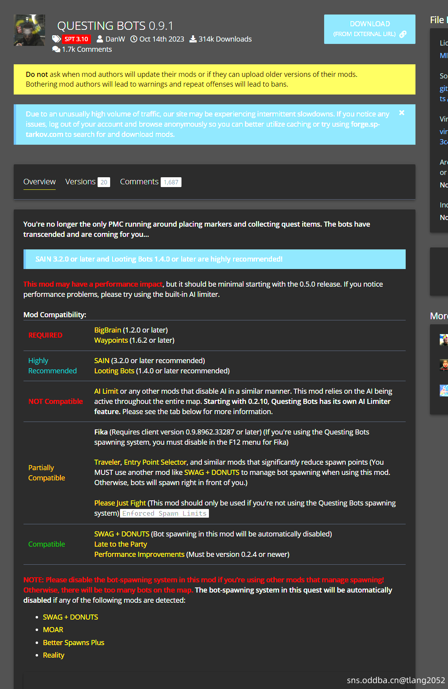Click the Highly Recommended label
The image size is (448, 689).
click(x=53, y=365)
